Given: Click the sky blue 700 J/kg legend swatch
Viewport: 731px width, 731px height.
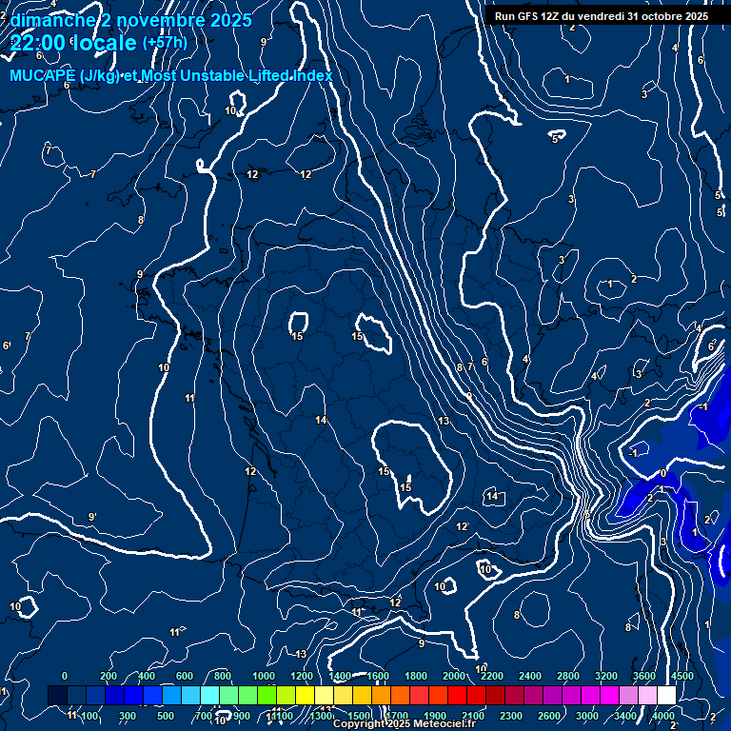Looking at the screenshot, I should 190,695.
